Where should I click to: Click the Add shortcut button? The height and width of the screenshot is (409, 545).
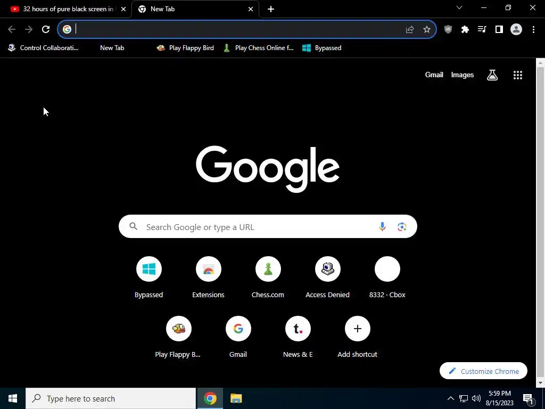(x=357, y=337)
